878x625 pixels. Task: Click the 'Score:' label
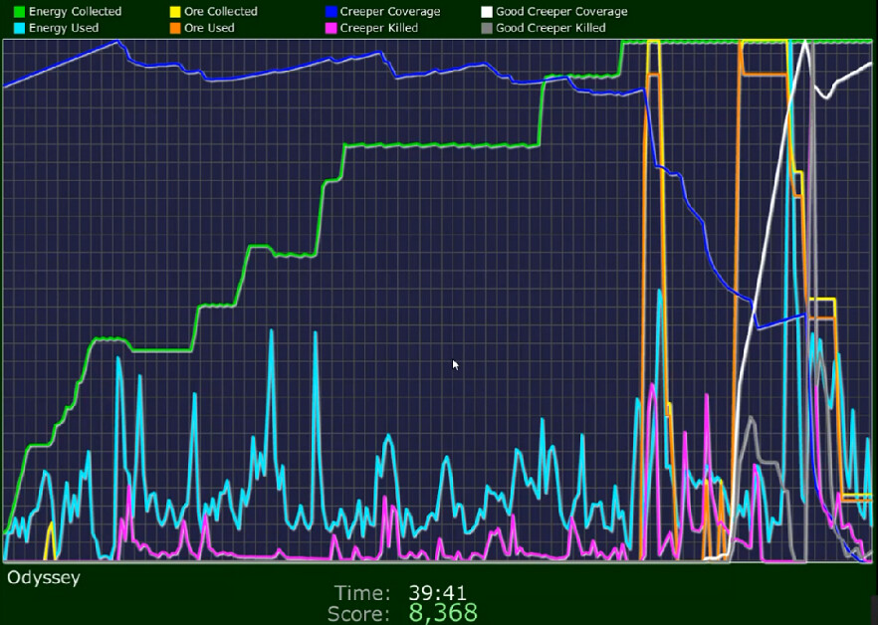tap(358, 613)
